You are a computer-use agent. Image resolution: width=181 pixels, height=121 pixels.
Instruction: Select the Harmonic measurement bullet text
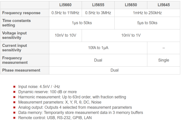[72, 97]
